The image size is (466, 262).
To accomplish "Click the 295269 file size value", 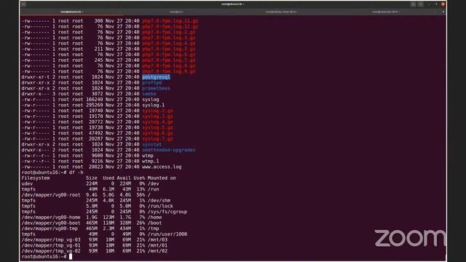I will click(95, 105).
